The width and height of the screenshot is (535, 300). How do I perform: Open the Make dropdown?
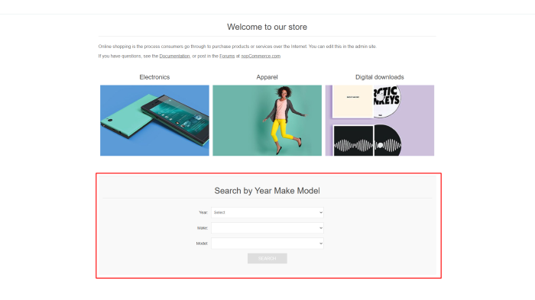[x=267, y=228]
